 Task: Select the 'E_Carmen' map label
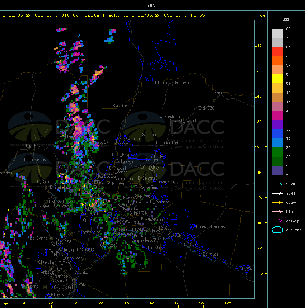point(150,159)
